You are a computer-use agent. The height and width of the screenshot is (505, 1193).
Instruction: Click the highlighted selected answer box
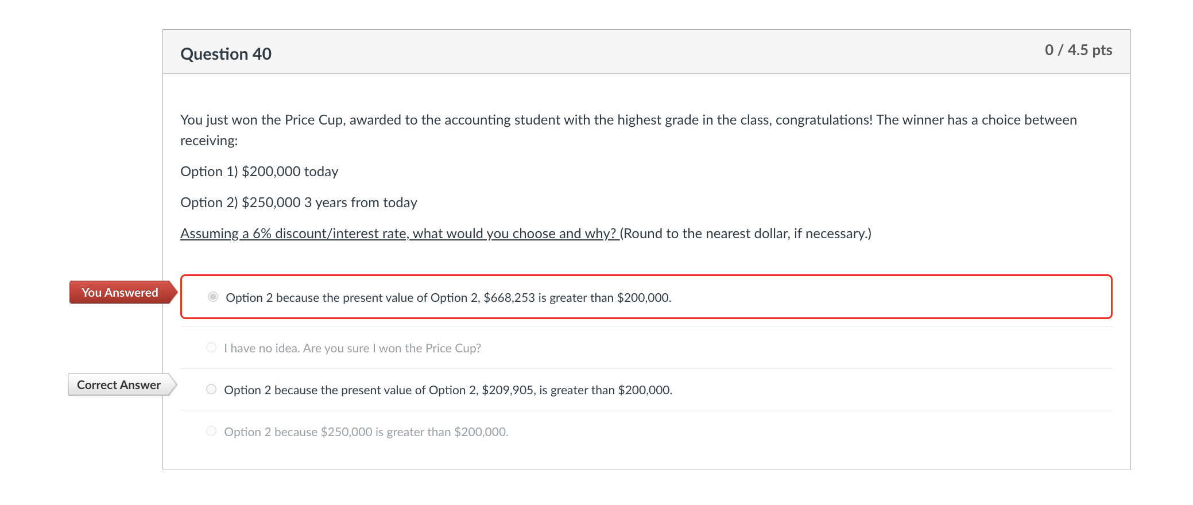646,297
